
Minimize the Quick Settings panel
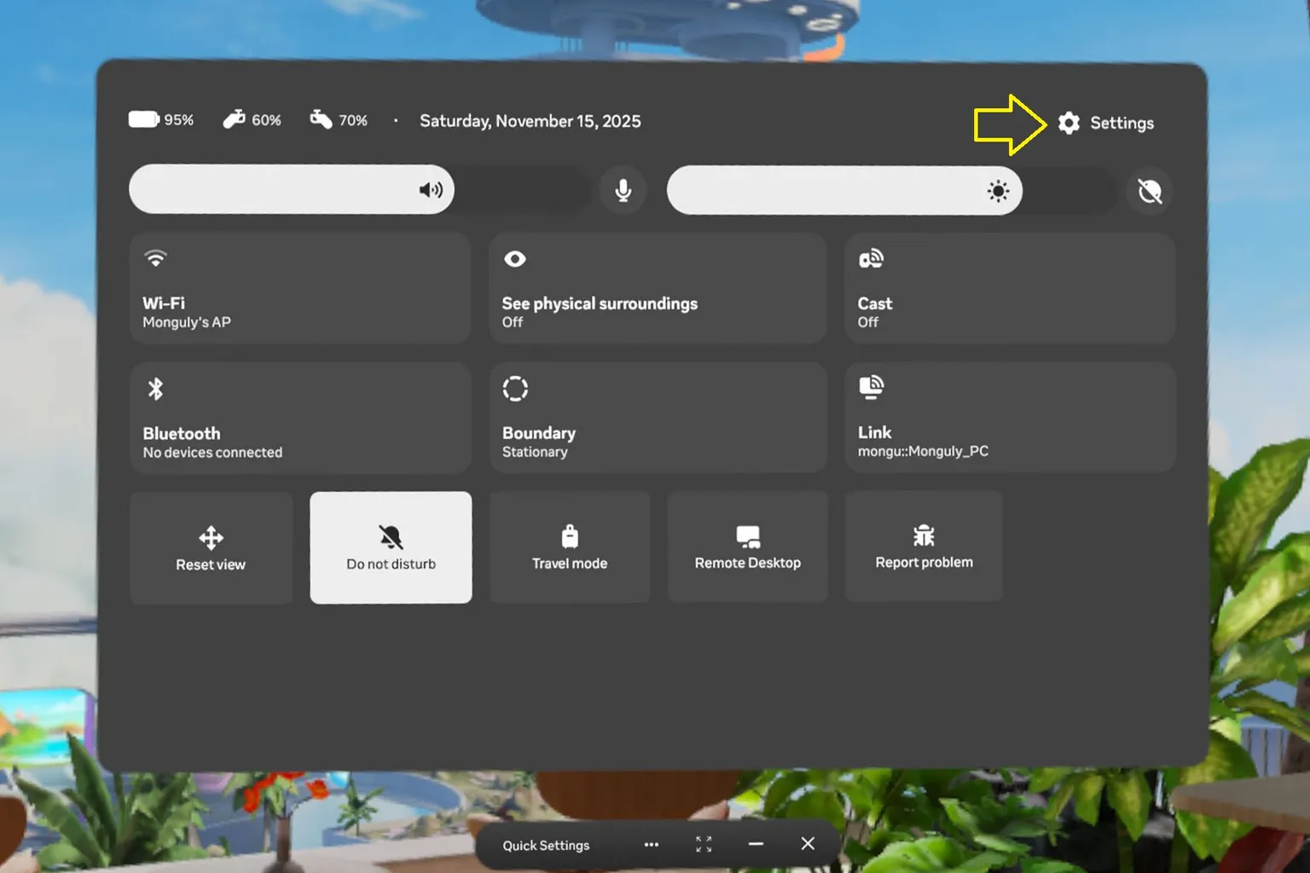(x=756, y=844)
